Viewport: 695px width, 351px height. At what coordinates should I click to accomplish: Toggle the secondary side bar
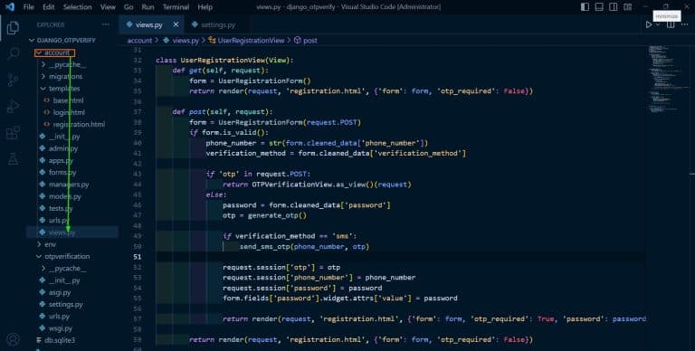614,6
